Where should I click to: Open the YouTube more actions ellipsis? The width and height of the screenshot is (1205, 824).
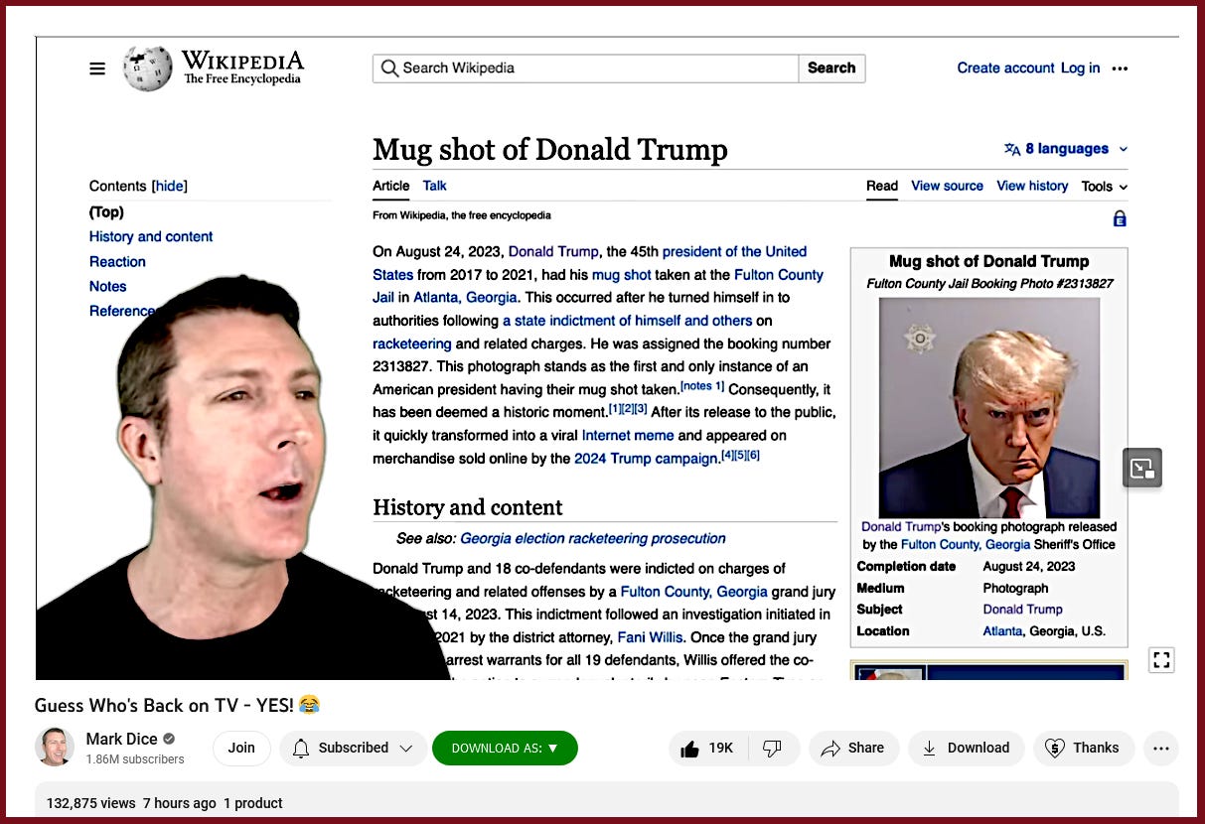pyautogui.click(x=1161, y=749)
